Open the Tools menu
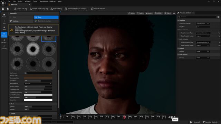Screen dimensions: 221x124 (x=35, y=1)
